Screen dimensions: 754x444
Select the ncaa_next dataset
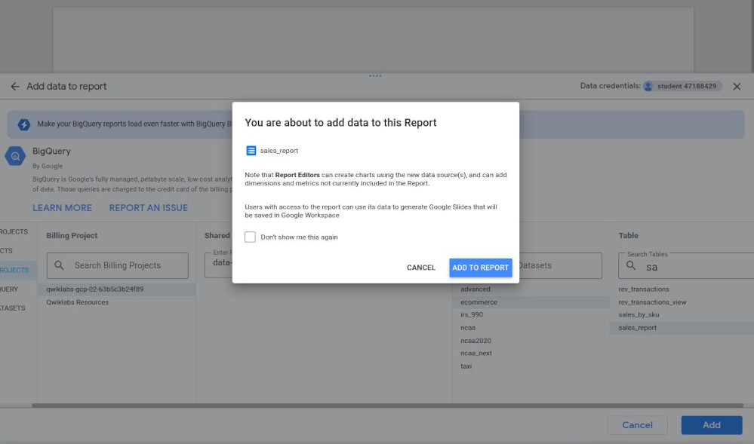click(x=531, y=354)
